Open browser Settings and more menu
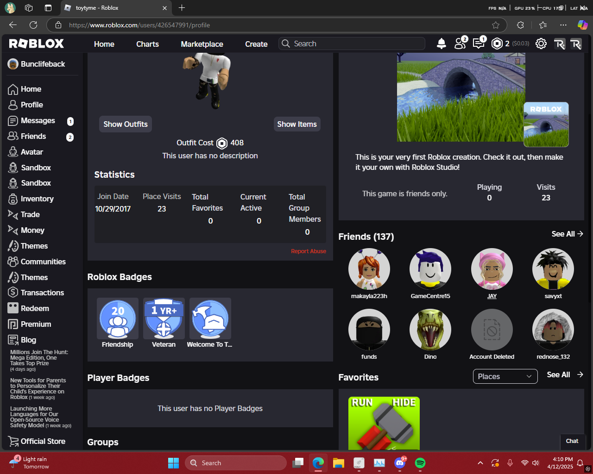 tap(563, 25)
